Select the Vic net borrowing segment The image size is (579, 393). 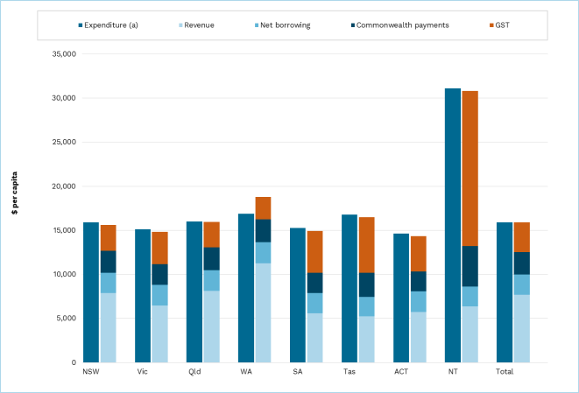pyautogui.click(x=160, y=295)
